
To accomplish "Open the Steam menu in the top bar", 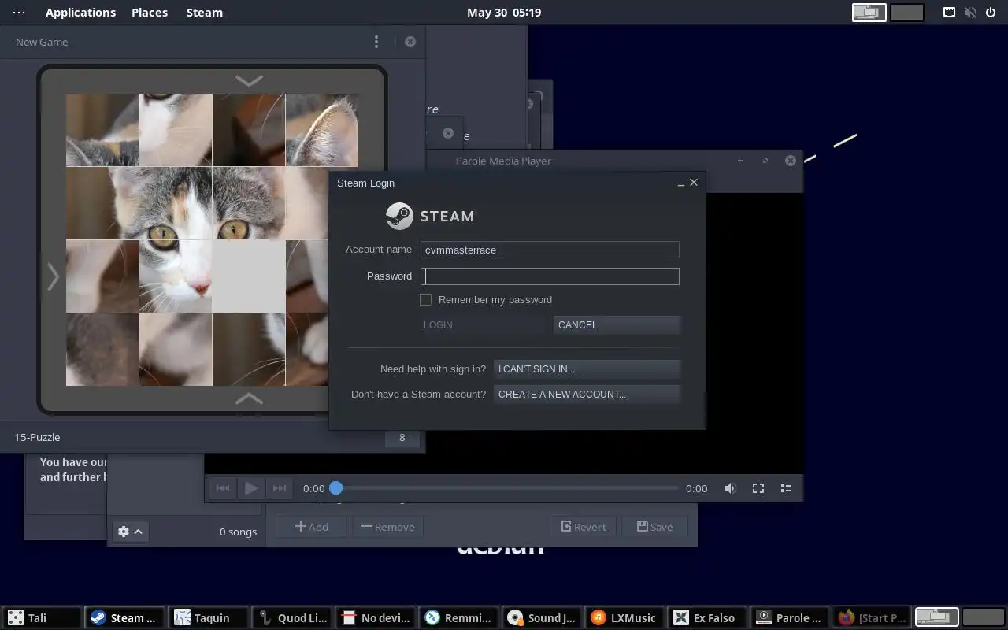I will (x=205, y=13).
